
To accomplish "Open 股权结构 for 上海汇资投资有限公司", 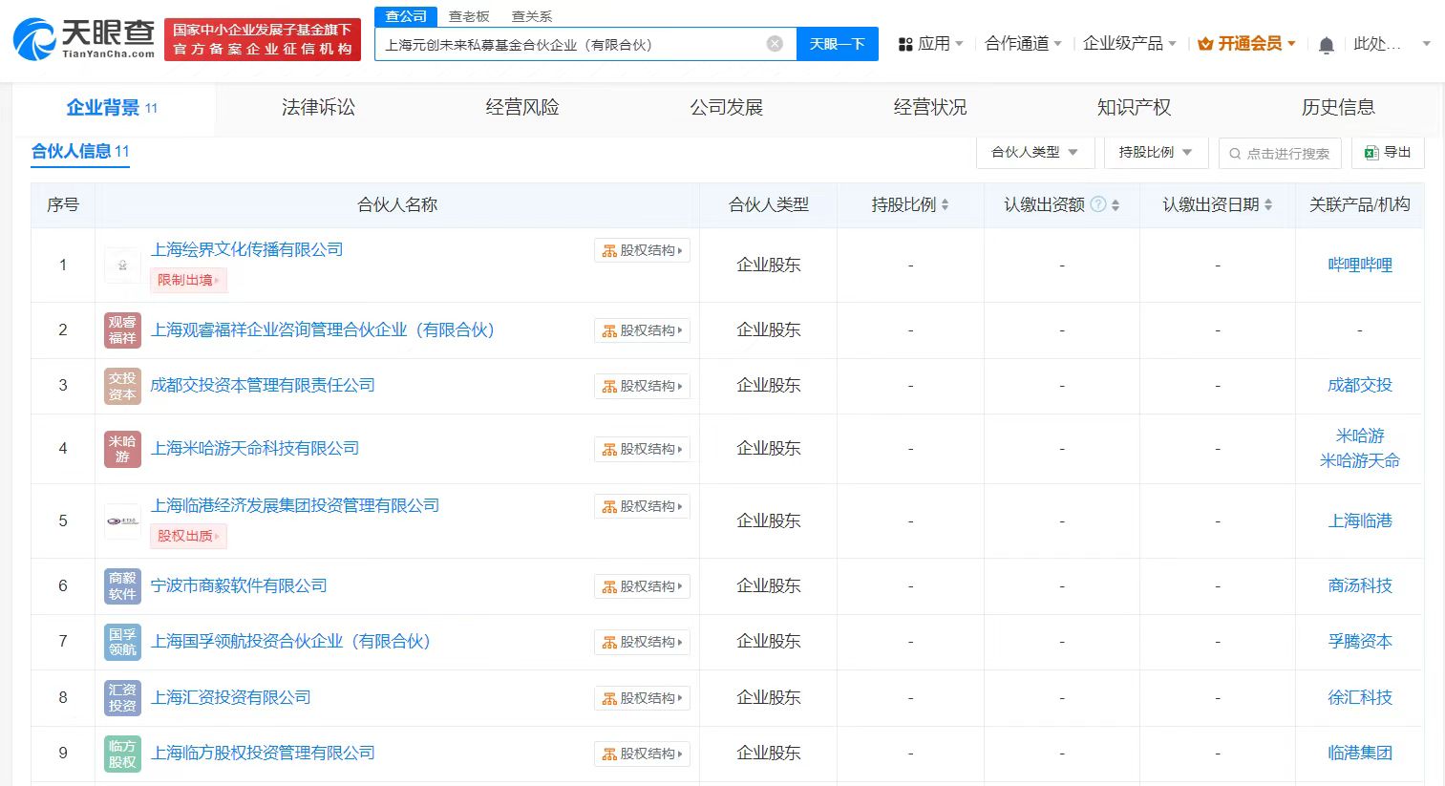I will pyautogui.click(x=642, y=698).
